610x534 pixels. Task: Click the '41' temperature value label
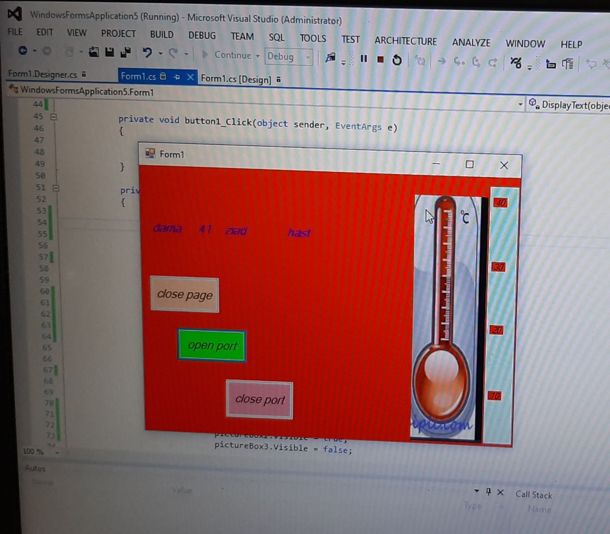pos(205,229)
